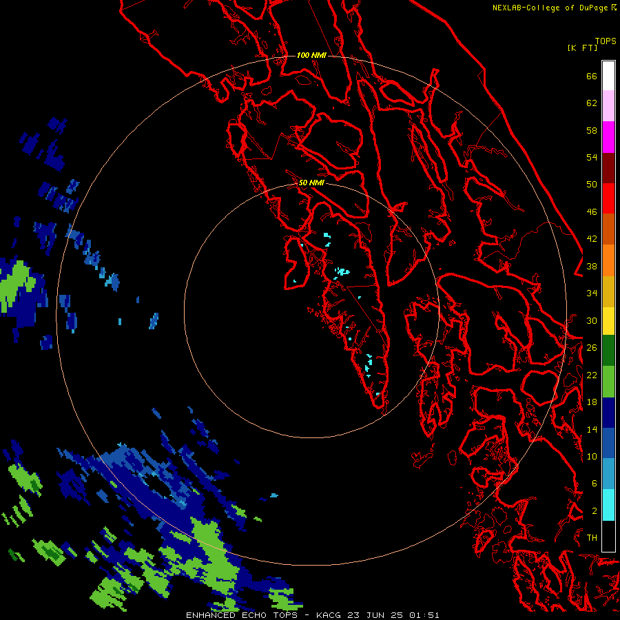Select the gold amber legend swatch

pos(608,291)
